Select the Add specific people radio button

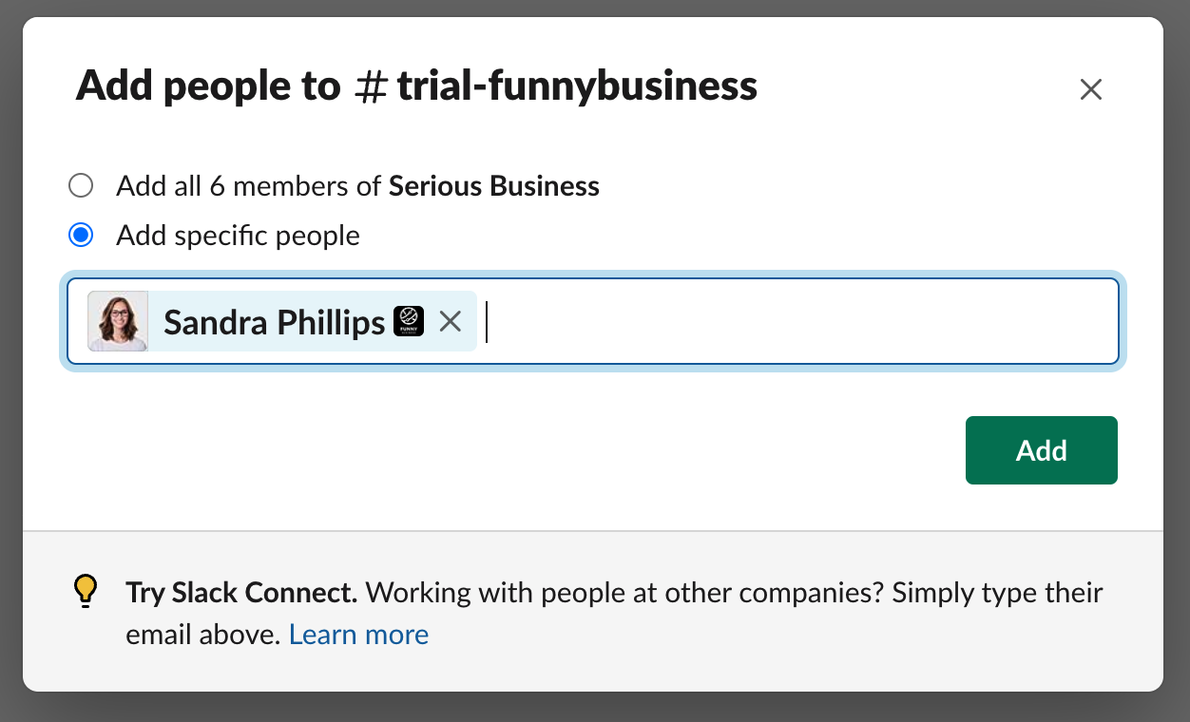point(82,235)
